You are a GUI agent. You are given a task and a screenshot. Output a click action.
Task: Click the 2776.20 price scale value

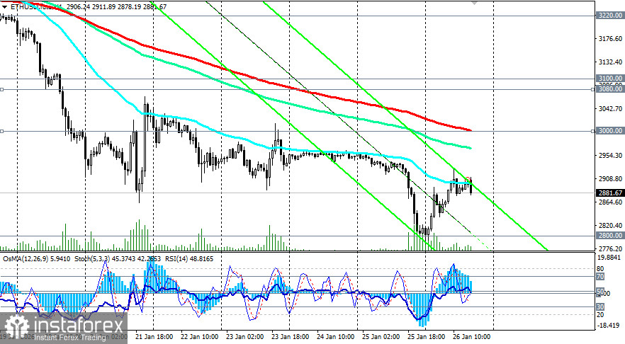pos(610,248)
